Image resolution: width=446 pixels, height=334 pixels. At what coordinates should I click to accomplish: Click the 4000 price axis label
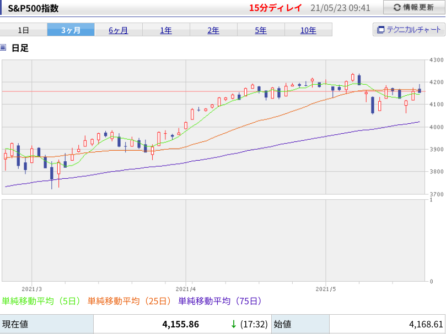tap(436, 127)
